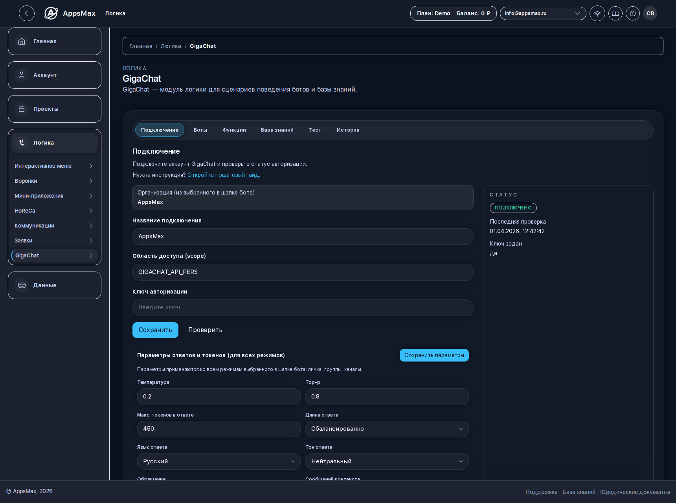Viewport: 676px width, 503px height.
Task: Expand the Интерактивное меню chevron
Action: click(x=91, y=166)
